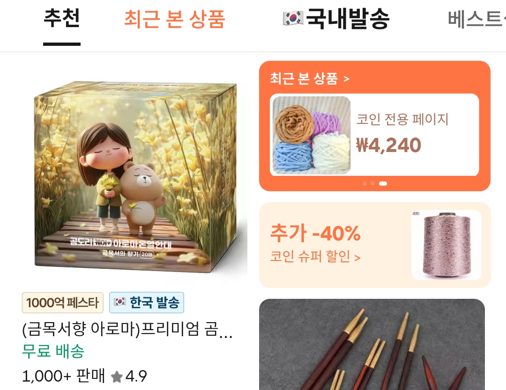
Task: Open the 국내발송 tab
Action: coord(336,19)
